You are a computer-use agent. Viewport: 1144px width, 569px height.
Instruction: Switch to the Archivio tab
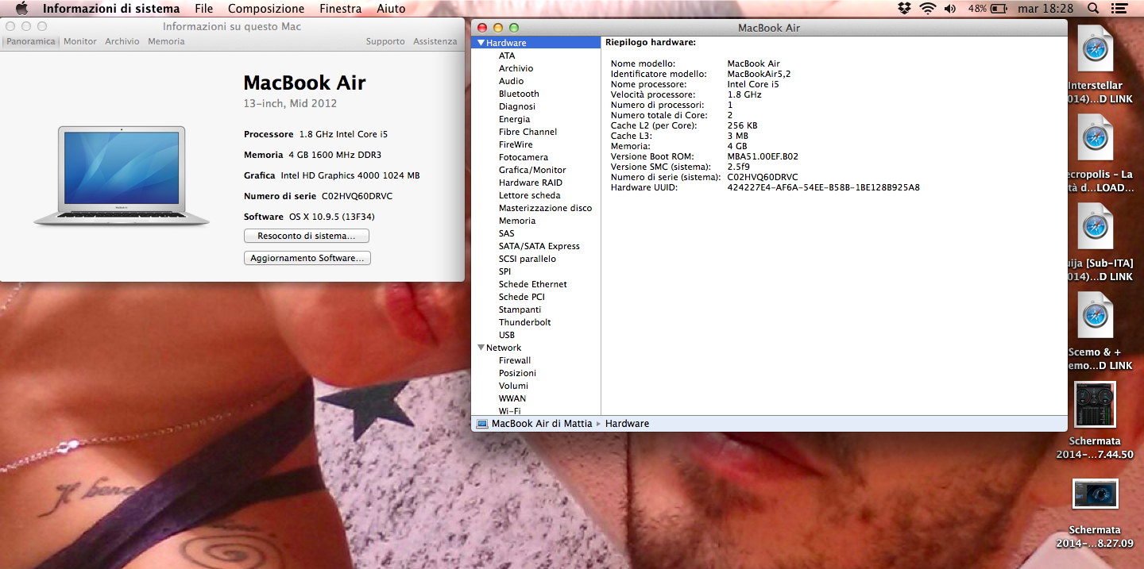click(x=122, y=41)
